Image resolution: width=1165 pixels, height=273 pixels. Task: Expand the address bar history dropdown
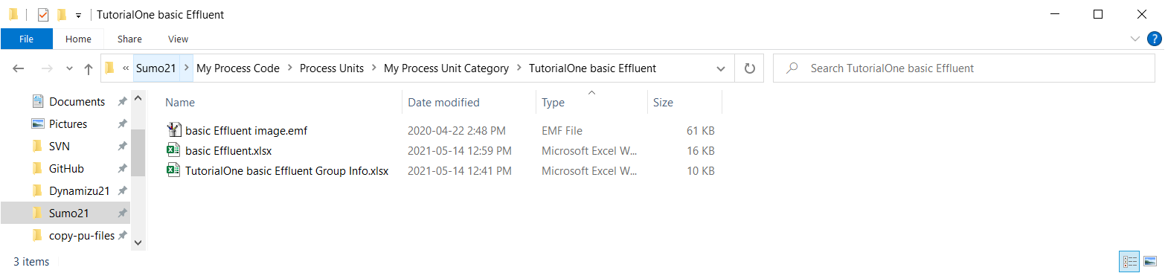[720, 68]
